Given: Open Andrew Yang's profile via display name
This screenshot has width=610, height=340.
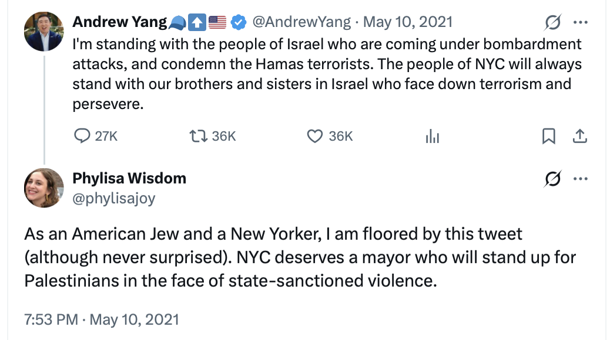Looking at the screenshot, I should click(x=119, y=22).
